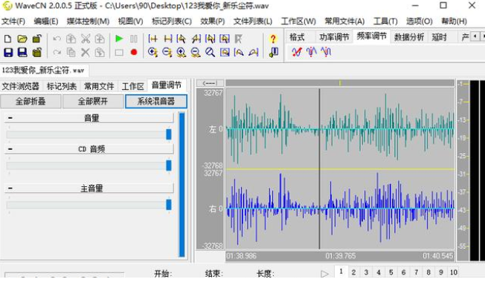Viewport: 485px width, 282px height.
Task: Click the red record button
Action: point(134,52)
